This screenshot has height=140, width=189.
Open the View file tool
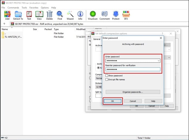tap(39, 15)
